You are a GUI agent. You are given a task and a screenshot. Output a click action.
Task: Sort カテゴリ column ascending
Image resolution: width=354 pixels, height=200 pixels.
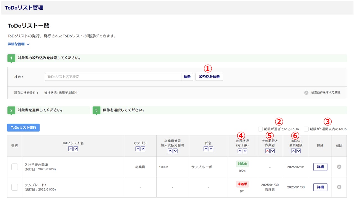138,149
